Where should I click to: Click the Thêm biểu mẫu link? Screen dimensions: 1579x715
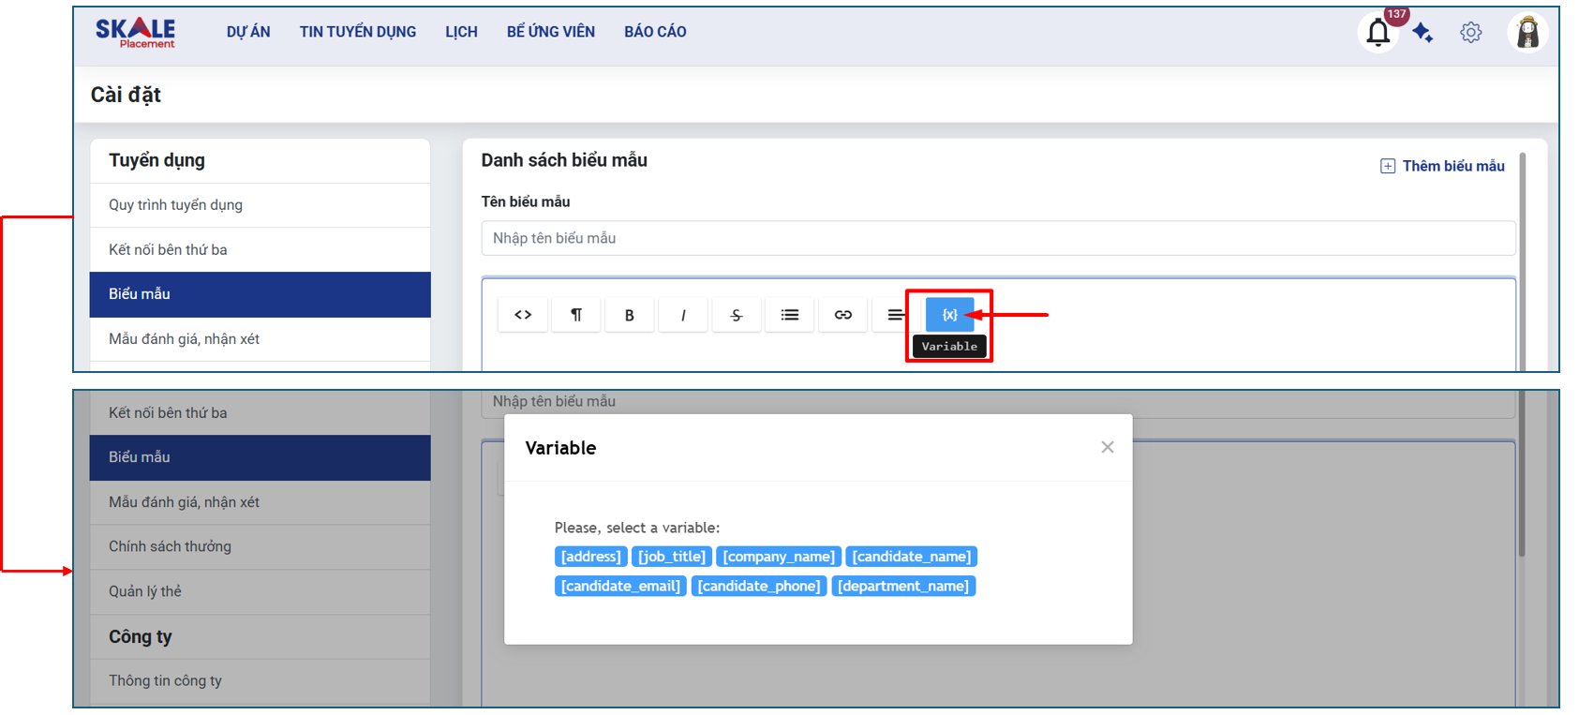point(1443,166)
